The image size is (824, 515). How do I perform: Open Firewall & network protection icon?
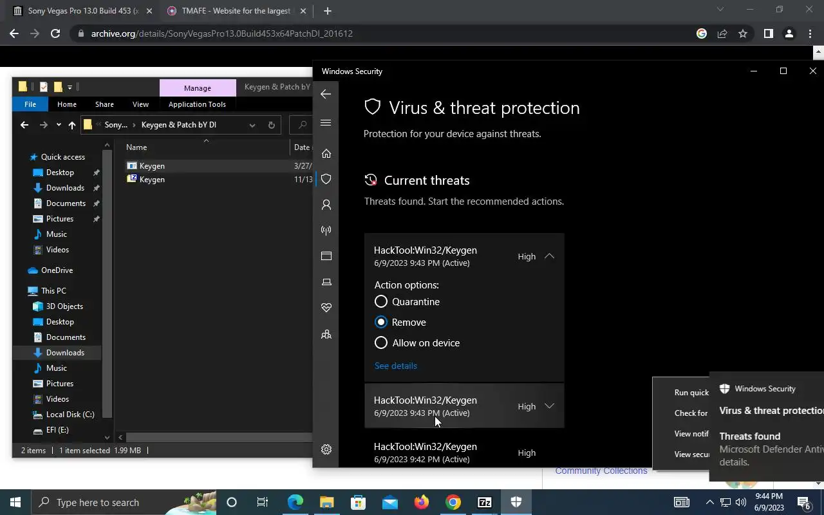(x=326, y=230)
